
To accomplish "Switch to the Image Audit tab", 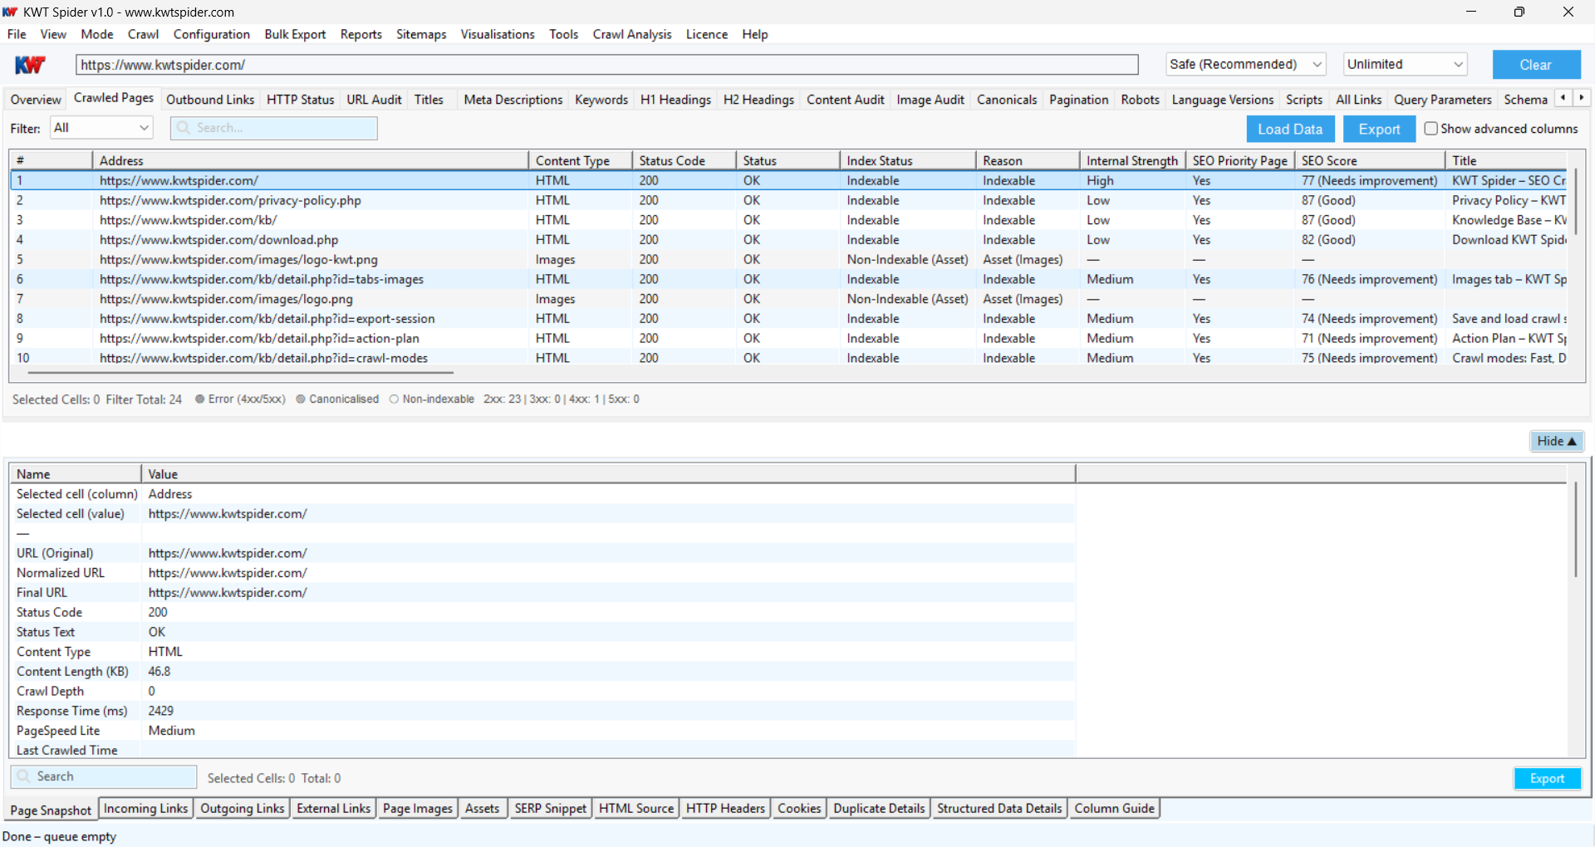I will (x=930, y=99).
